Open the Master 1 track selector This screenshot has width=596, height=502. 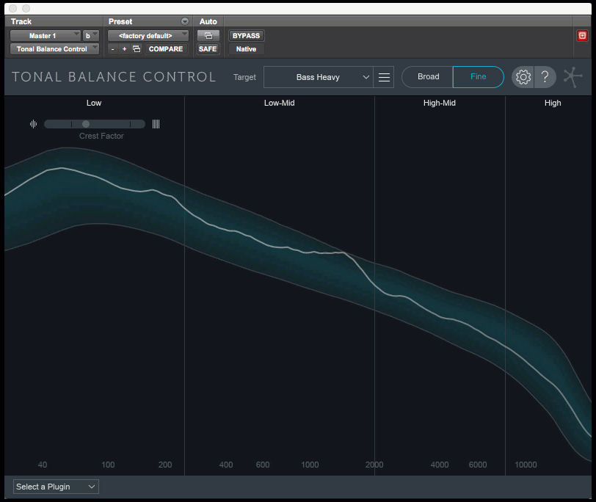pos(46,36)
